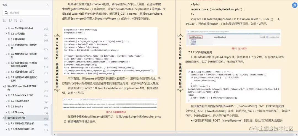
Task: Click bookmark icon beside 7.1 代码审计实例分析
Action: click(x=9, y=124)
